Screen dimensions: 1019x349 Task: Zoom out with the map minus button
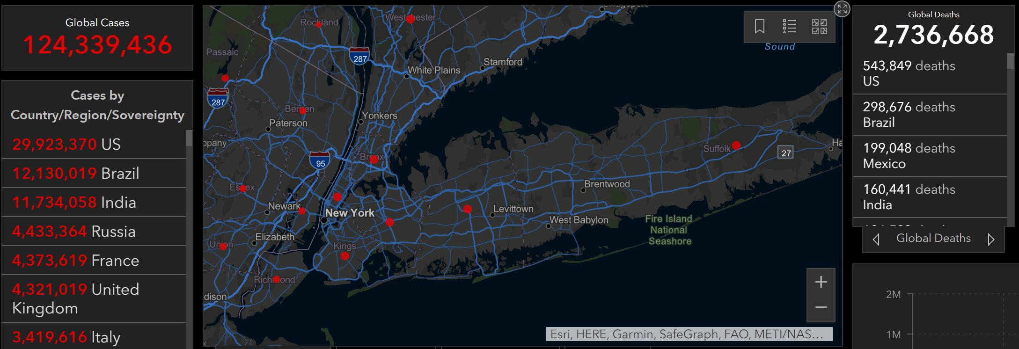(821, 308)
